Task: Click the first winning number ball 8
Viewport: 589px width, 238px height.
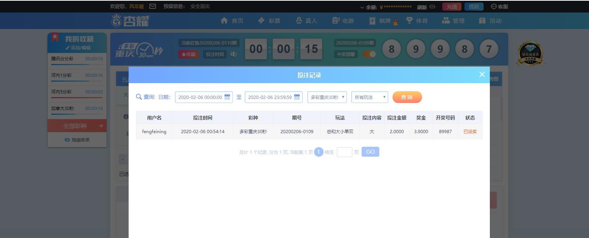Action: click(391, 49)
